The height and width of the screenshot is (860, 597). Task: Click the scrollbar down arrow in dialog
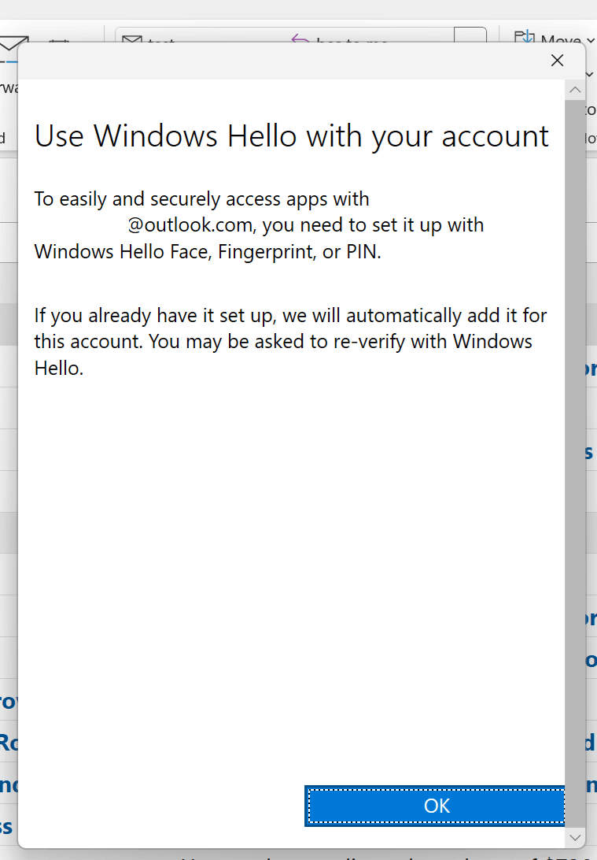click(x=575, y=837)
